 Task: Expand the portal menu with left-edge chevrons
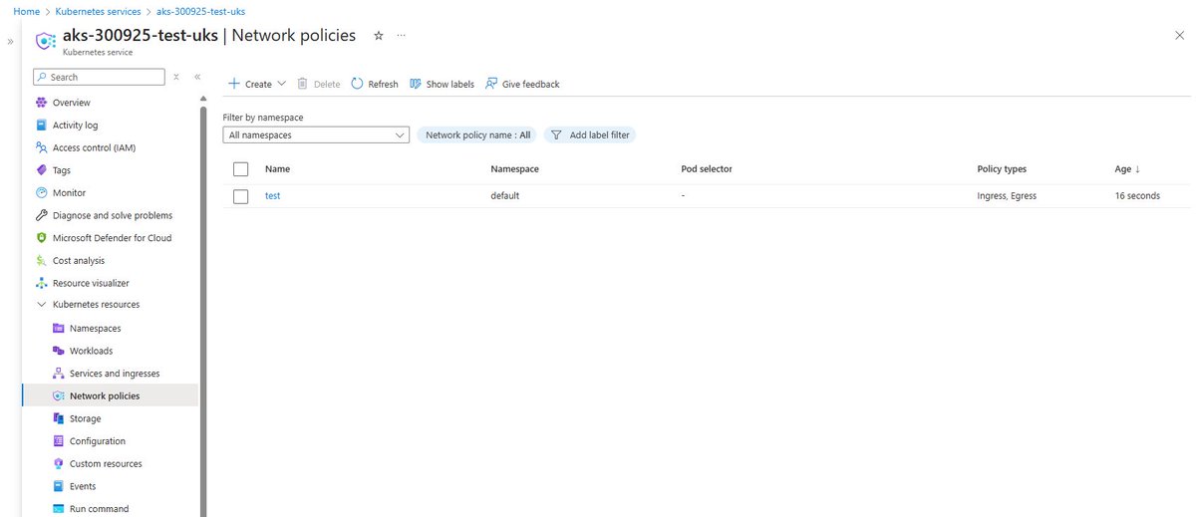(x=10, y=42)
